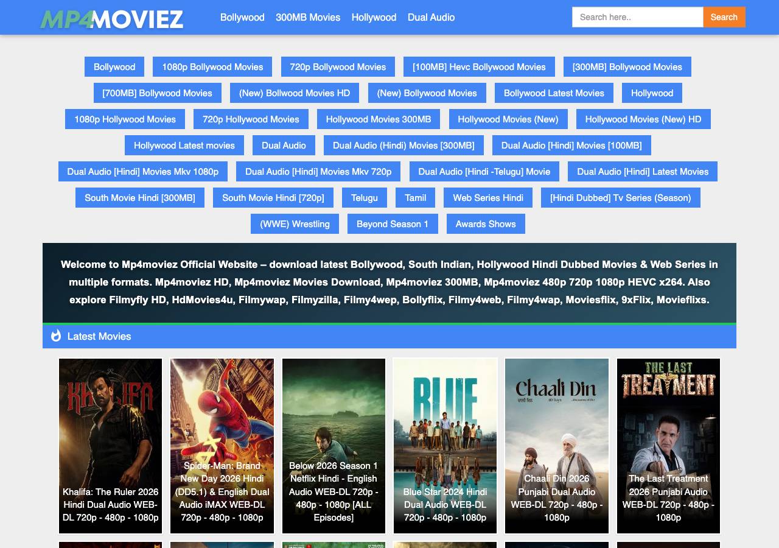Open Blue Star 2024 movie poster
Image resolution: width=779 pixels, height=548 pixels.
[x=445, y=446]
